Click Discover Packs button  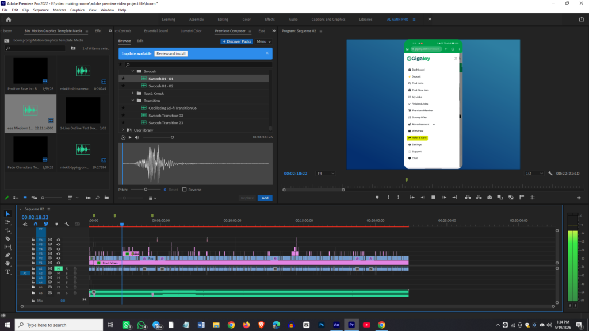coord(236,41)
